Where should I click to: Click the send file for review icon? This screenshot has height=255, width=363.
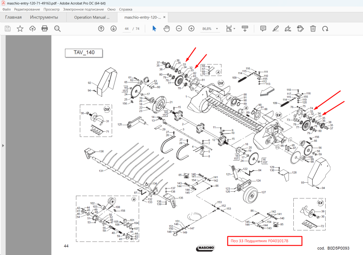[x=300, y=29]
